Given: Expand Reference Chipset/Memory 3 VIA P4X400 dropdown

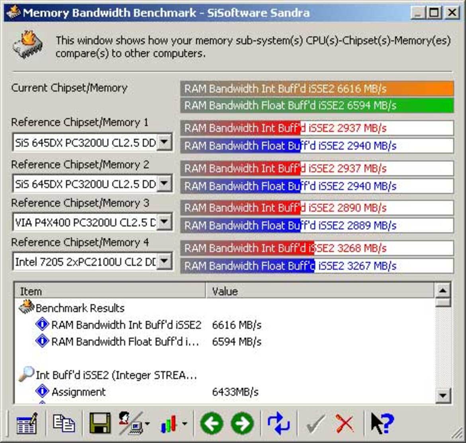Looking at the screenshot, I should click(x=164, y=222).
